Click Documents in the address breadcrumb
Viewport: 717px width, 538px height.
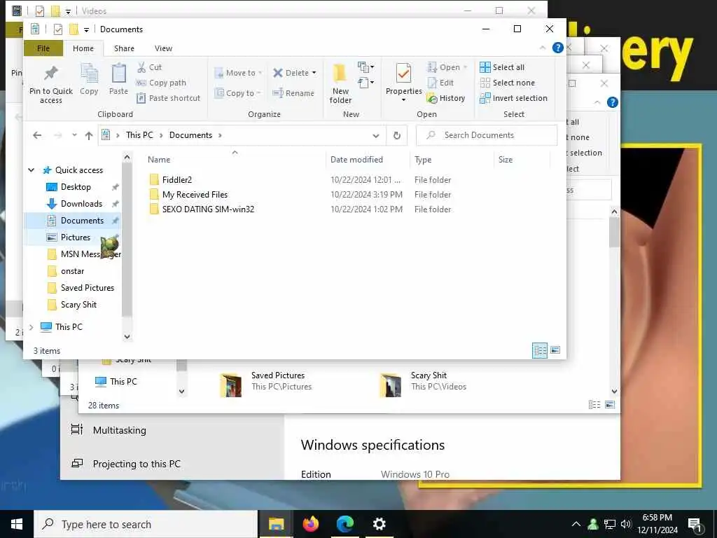[190, 135]
